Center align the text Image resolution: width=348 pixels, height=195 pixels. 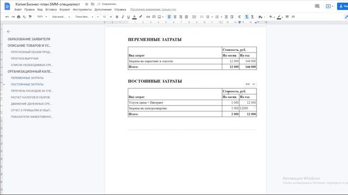tap(175, 17)
